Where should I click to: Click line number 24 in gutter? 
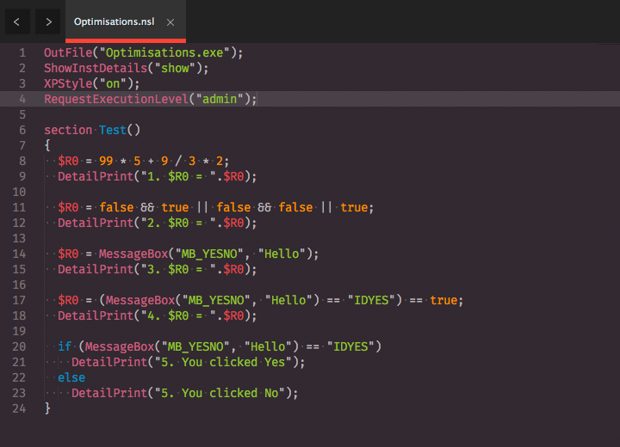[19, 408]
